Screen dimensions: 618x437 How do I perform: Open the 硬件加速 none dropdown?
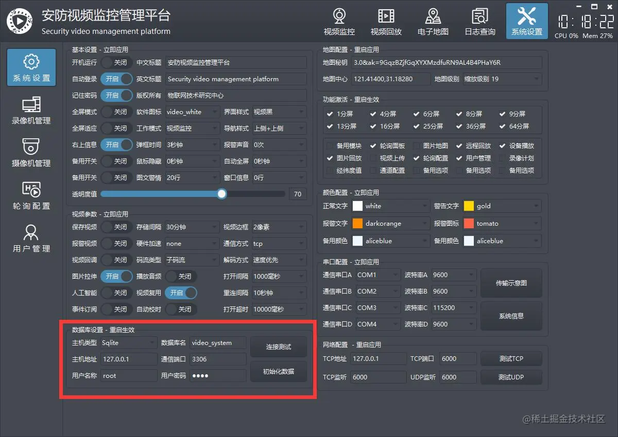click(191, 243)
